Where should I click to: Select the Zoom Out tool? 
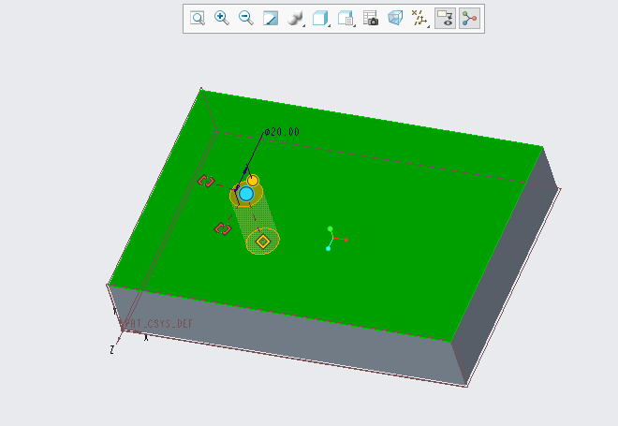246,18
